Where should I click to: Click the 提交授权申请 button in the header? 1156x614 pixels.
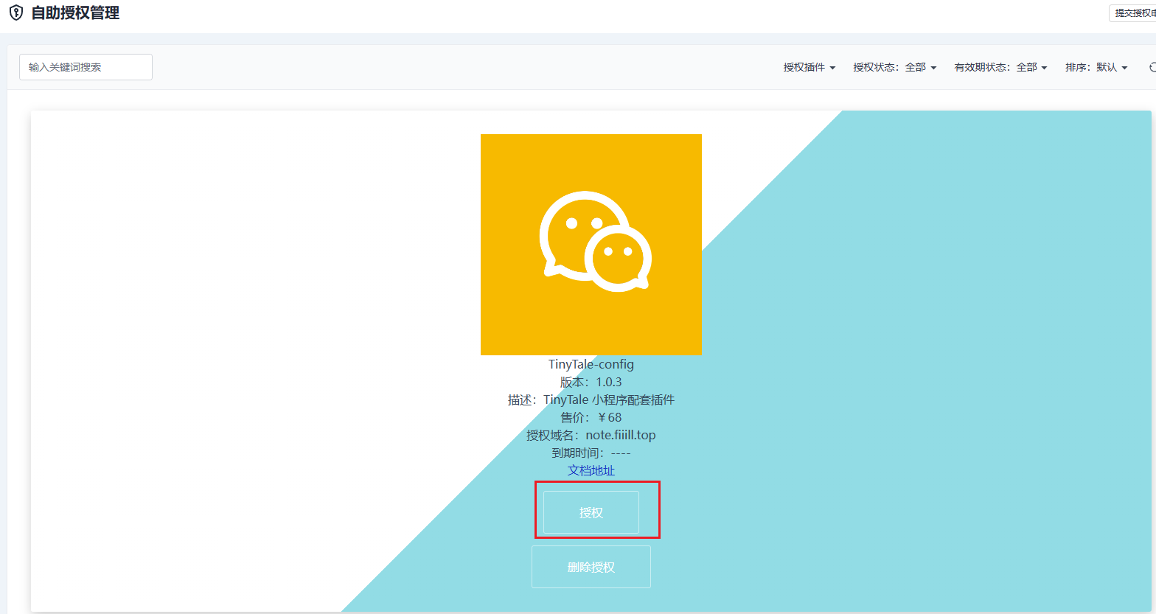point(1134,13)
